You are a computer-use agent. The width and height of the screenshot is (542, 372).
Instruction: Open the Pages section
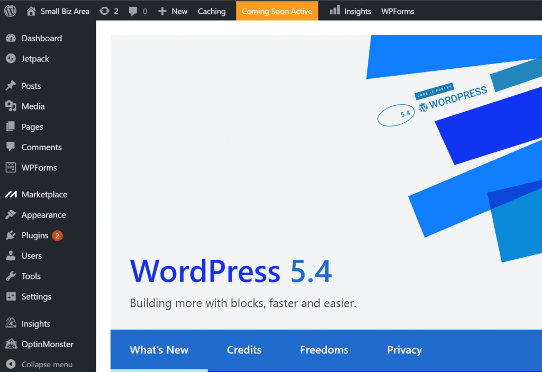pos(32,127)
